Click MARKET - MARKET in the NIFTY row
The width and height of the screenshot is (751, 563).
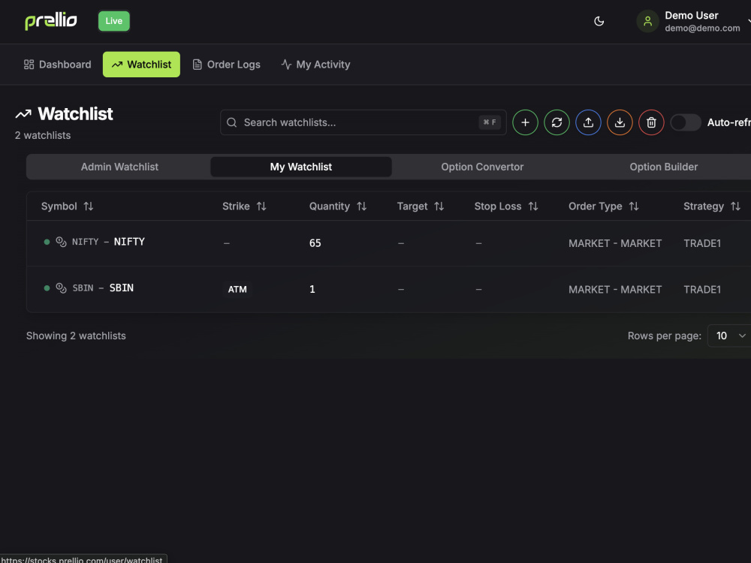(x=615, y=243)
